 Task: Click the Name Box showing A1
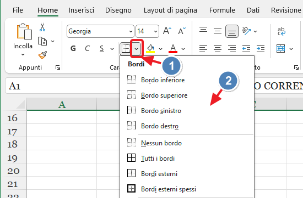[62, 86]
